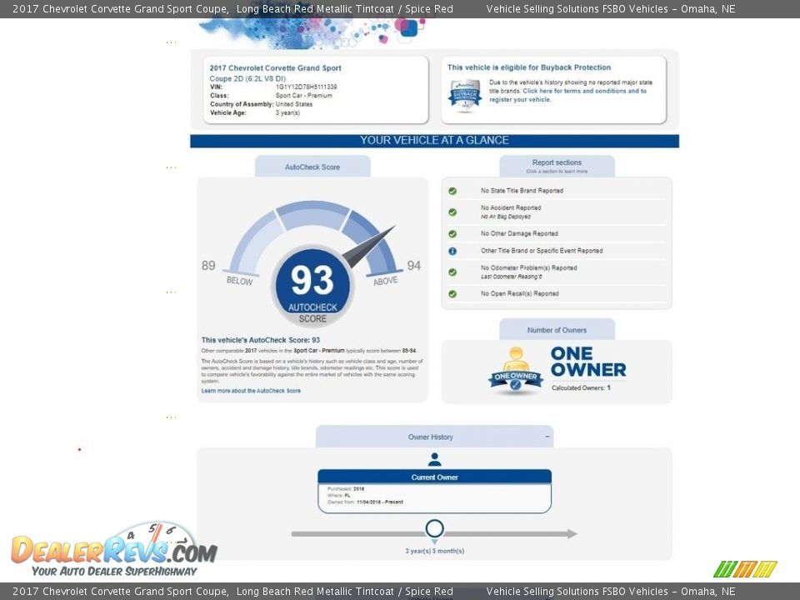Open Learn more about the AutoCheck Score link
The height and width of the screenshot is (600, 800).
click(251, 391)
